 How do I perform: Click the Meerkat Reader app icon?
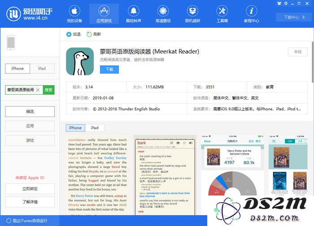coord(80,61)
